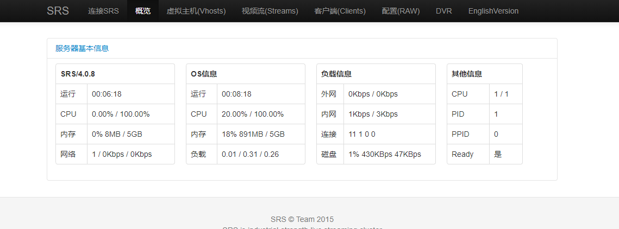Click the 磁盘 row label
The width and height of the screenshot is (619, 229).
tap(328, 155)
